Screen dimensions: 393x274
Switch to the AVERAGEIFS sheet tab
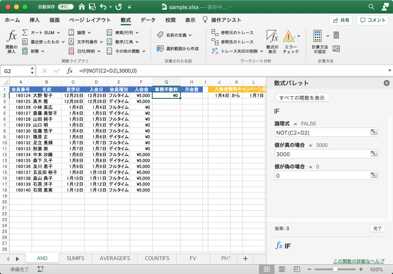115,258
